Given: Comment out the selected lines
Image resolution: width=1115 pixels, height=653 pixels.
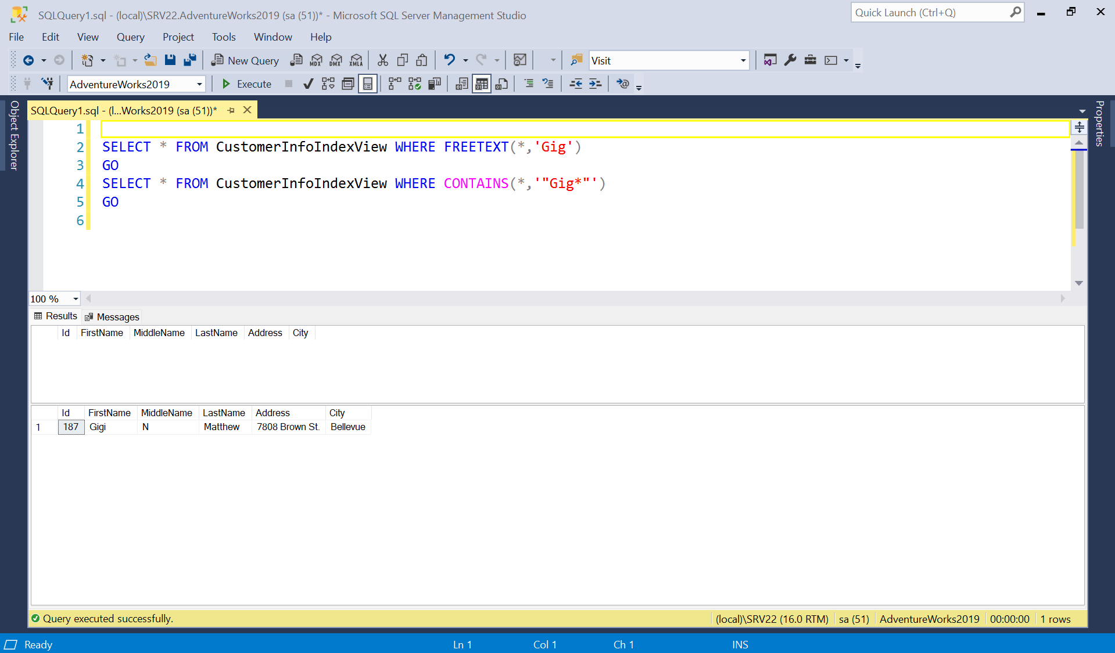Looking at the screenshot, I should tap(529, 84).
